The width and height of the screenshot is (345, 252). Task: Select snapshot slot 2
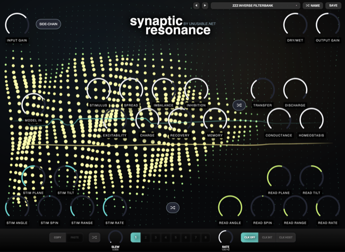[x=146, y=237]
